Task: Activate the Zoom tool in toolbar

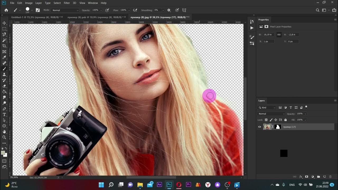Action: pyautogui.click(x=4, y=137)
